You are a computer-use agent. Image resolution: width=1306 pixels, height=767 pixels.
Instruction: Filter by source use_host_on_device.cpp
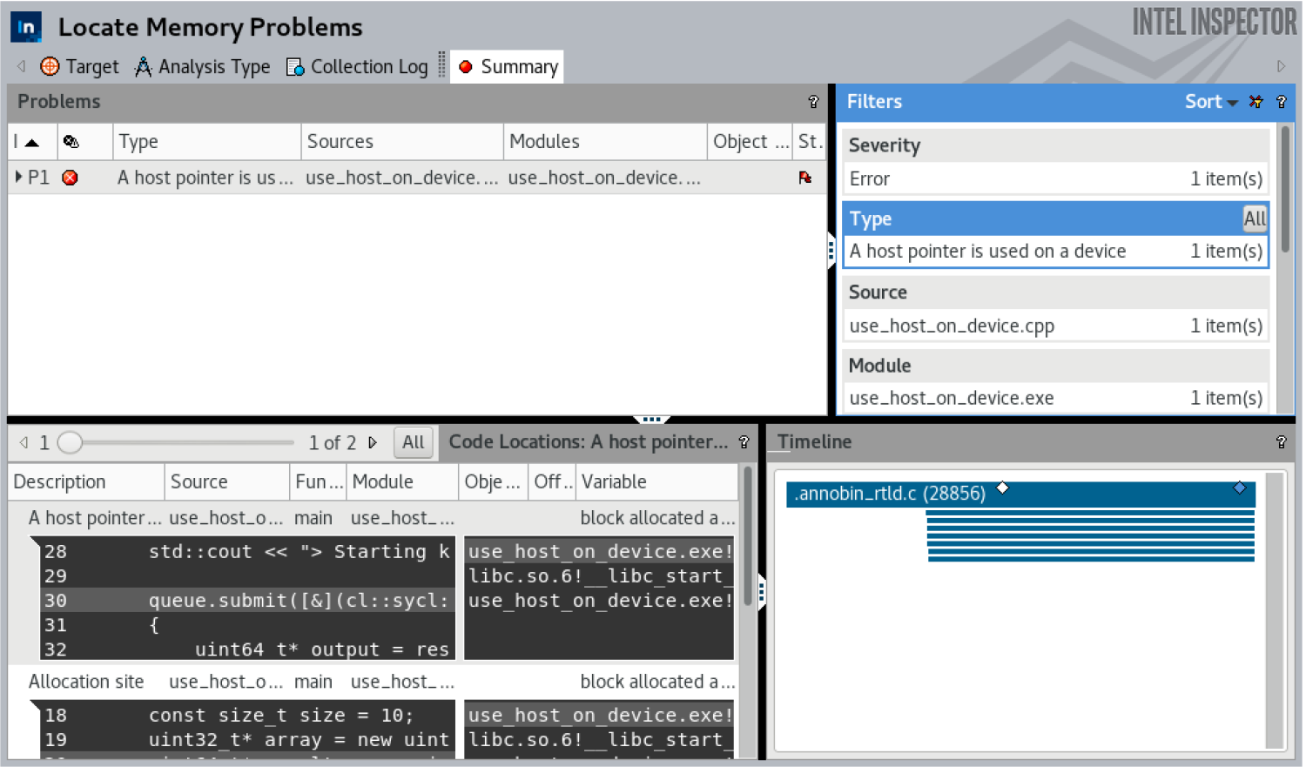tap(1055, 326)
